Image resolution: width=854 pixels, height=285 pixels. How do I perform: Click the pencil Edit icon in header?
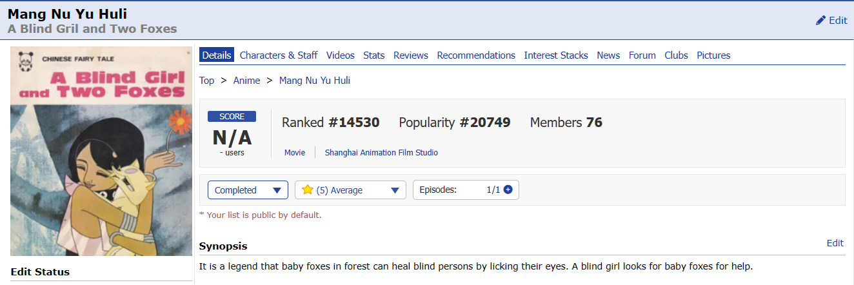(820, 21)
